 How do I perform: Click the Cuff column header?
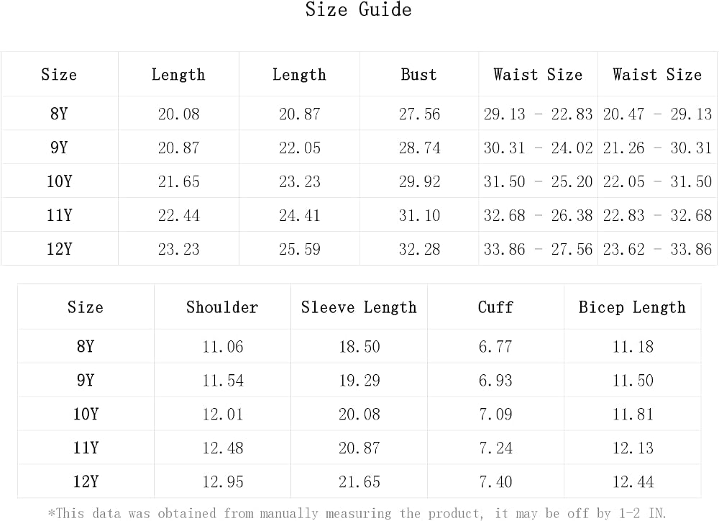[495, 307]
